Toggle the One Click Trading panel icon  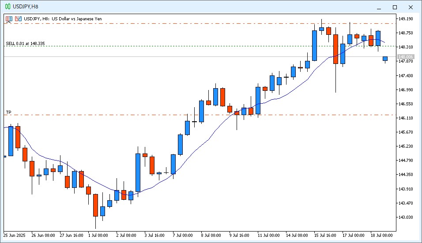(x=18, y=19)
